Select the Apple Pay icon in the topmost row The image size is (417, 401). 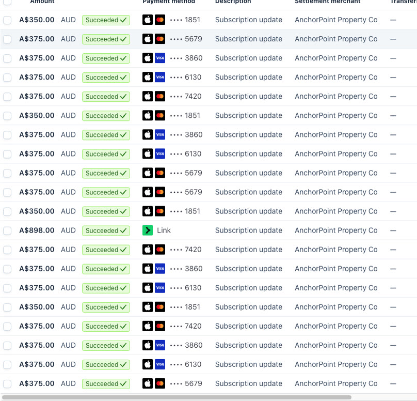click(x=148, y=20)
